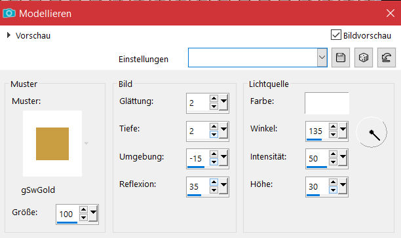Click the reset to default arrow icon
The image size is (401, 238).
[387, 58]
